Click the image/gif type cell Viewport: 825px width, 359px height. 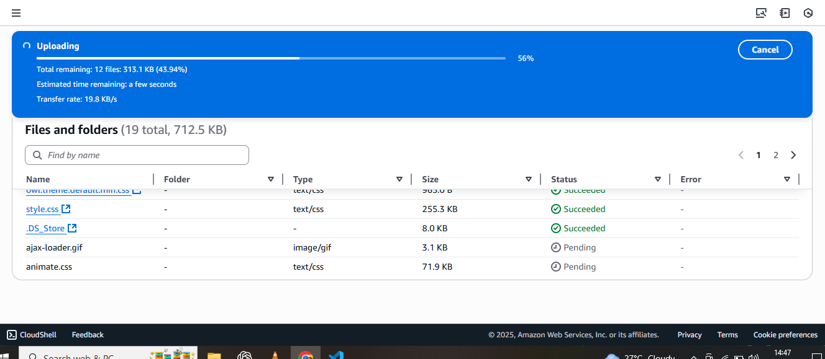click(x=312, y=247)
